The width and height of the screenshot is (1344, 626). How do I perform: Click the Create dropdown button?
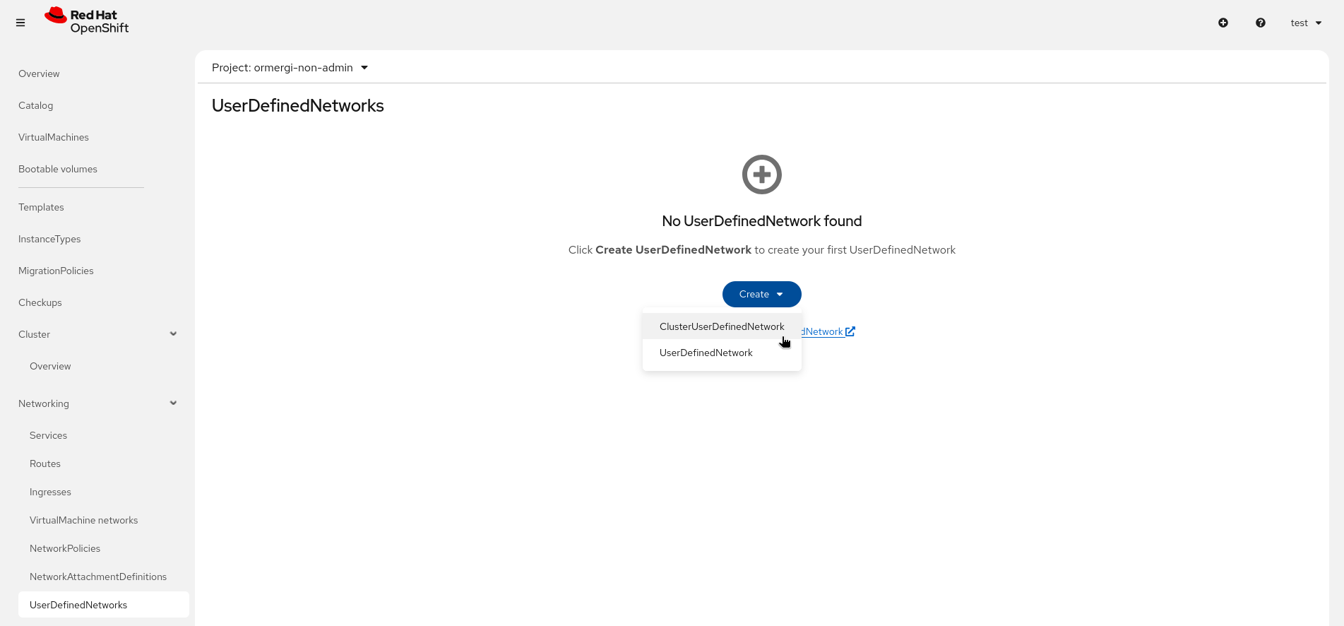click(x=762, y=294)
